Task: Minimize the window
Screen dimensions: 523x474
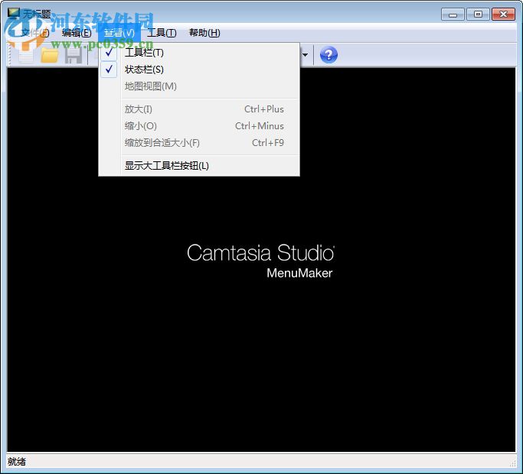Action: tap(453, 15)
